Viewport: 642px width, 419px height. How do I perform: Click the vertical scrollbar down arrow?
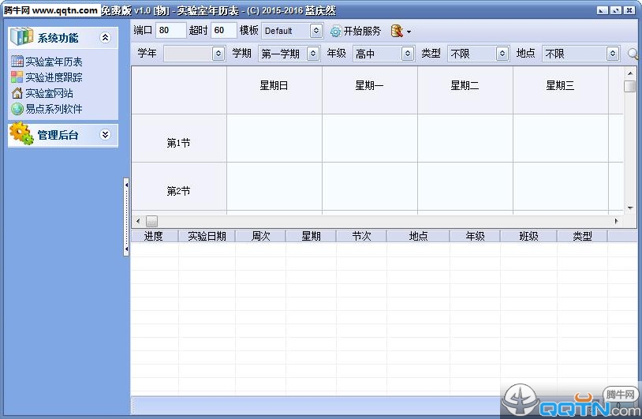coord(630,208)
